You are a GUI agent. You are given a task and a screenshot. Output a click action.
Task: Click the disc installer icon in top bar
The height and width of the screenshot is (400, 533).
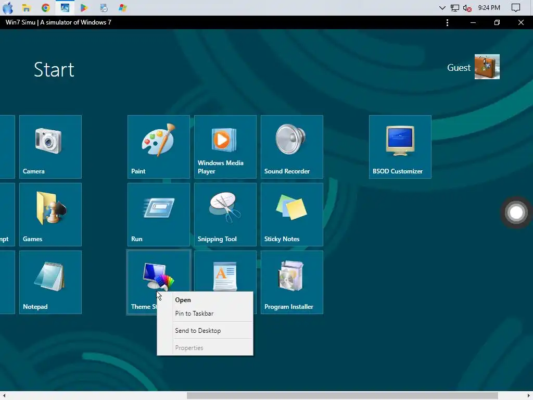tap(104, 7)
